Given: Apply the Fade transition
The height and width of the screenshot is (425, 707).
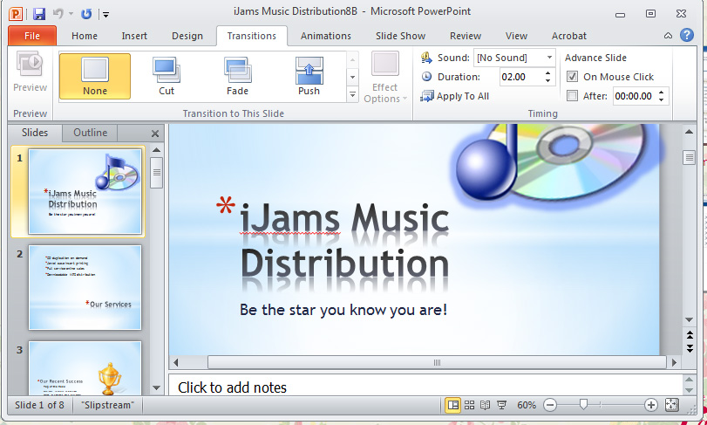Looking at the screenshot, I should (238, 76).
